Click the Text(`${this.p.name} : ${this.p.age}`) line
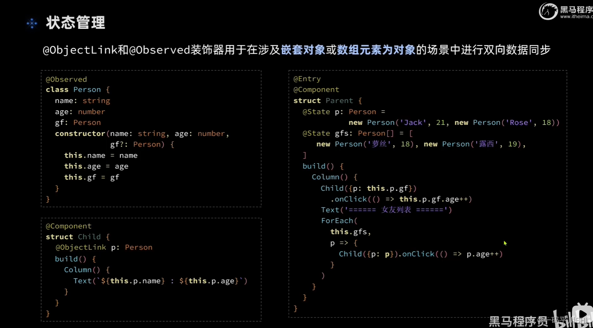The height and width of the screenshot is (328, 593). point(160,281)
